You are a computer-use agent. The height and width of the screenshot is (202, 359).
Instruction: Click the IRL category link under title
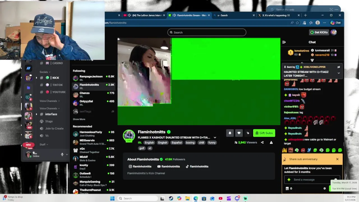point(140,143)
